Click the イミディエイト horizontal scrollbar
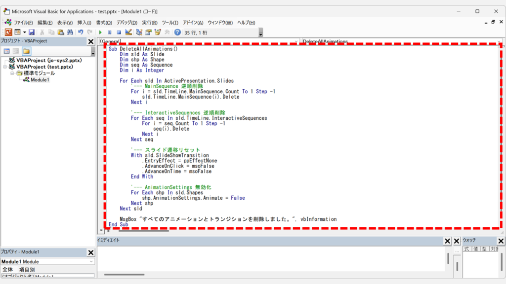The width and height of the screenshot is (506, 284). (124, 275)
